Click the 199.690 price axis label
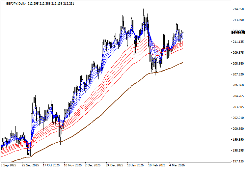This screenshot has height=169, width=246. pos(238,140)
